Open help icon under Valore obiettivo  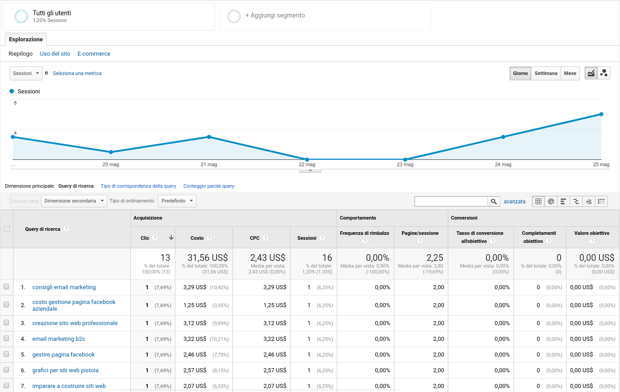point(592,241)
